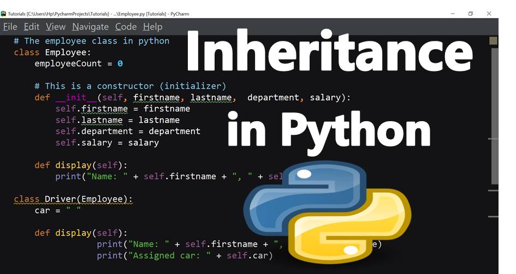Click the 'self.department = department' line
Screen dimensions: 516x274
pyautogui.click(x=128, y=131)
